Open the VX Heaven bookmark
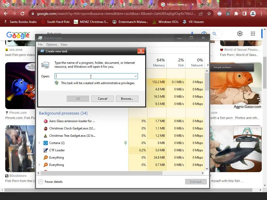Screen dimensions: 267x200 pyautogui.click(x=193, y=22)
